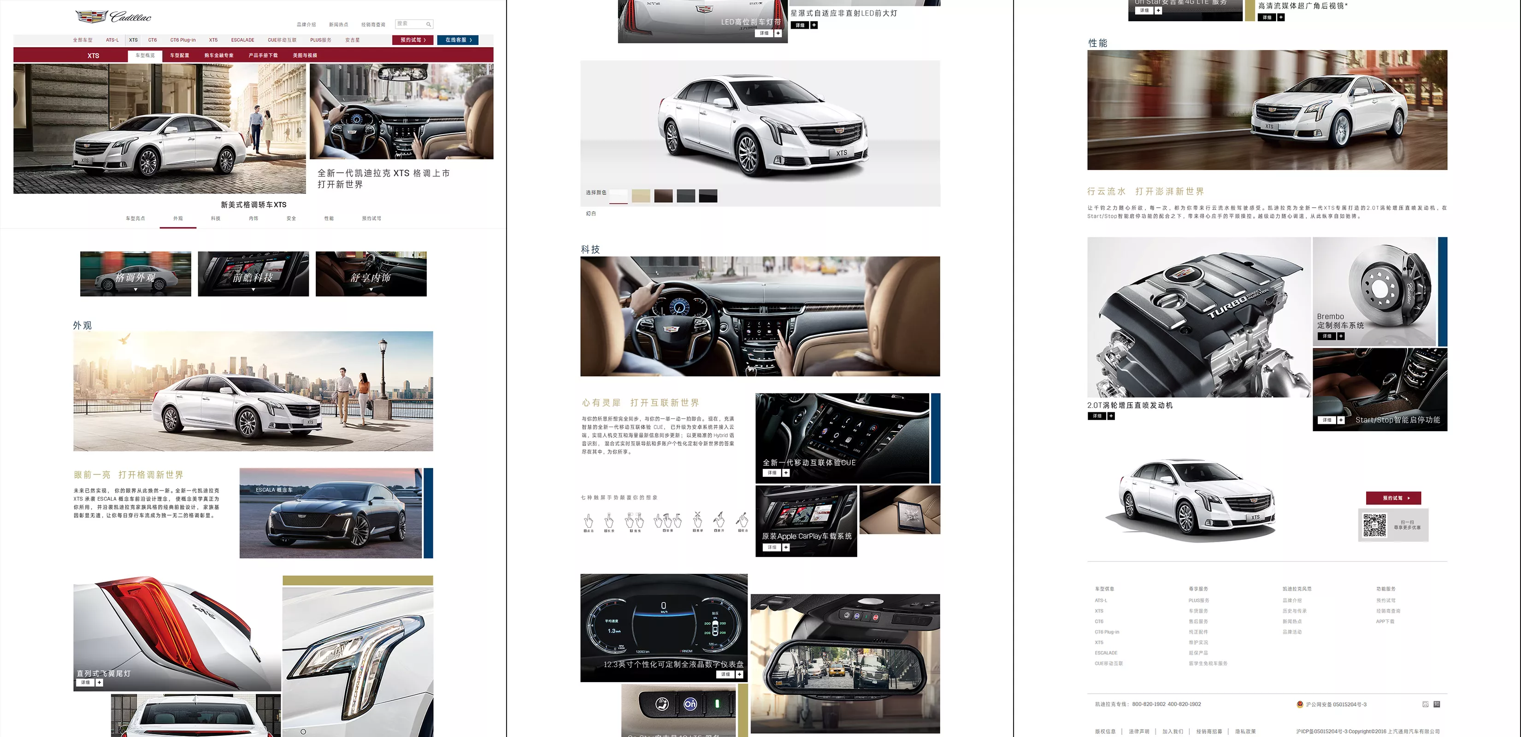Image resolution: width=1521 pixels, height=737 pixels.
Task: Click plus icon under 星瀑式自适应 LED前大灯
Action: point(814,25)
